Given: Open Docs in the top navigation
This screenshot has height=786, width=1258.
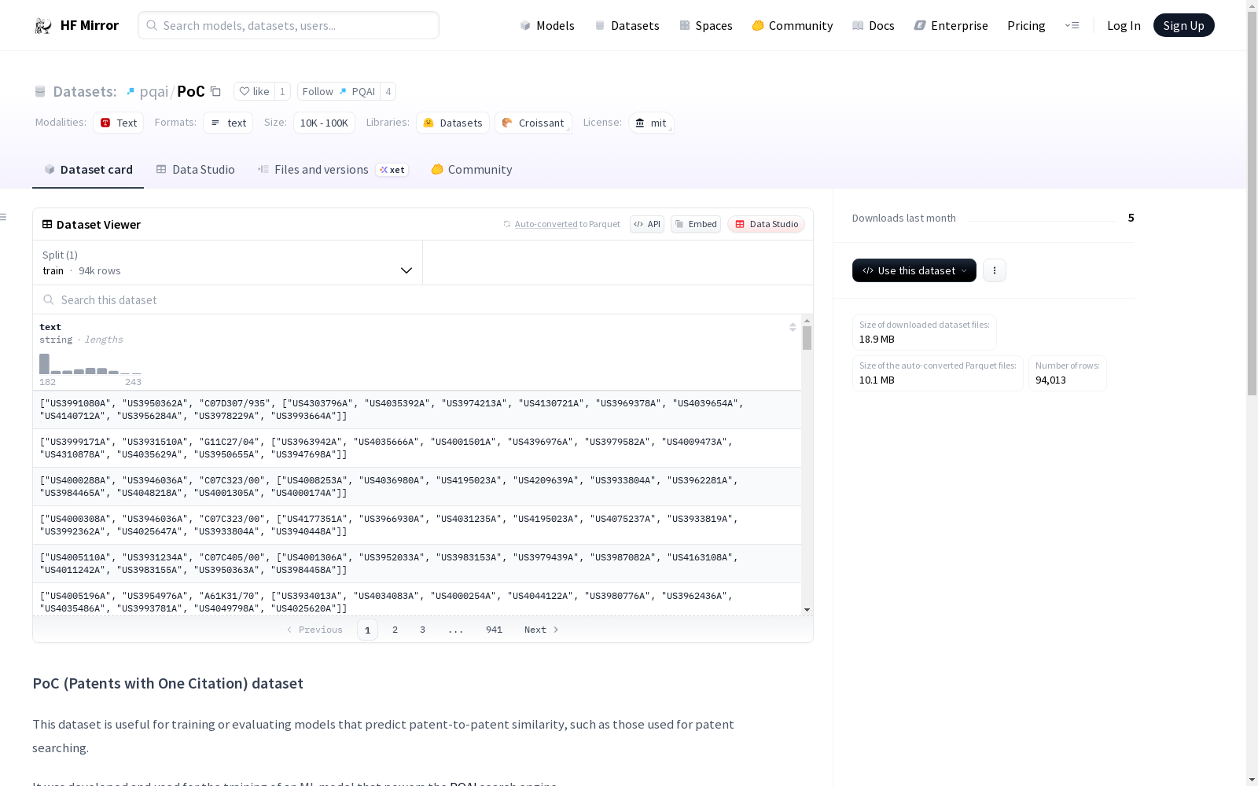Looking at the screenshot, I should click(874, 25).
